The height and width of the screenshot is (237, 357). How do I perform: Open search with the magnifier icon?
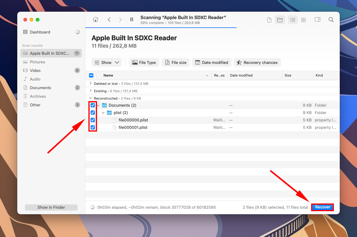pyautogui.click(x=331, y=19)
